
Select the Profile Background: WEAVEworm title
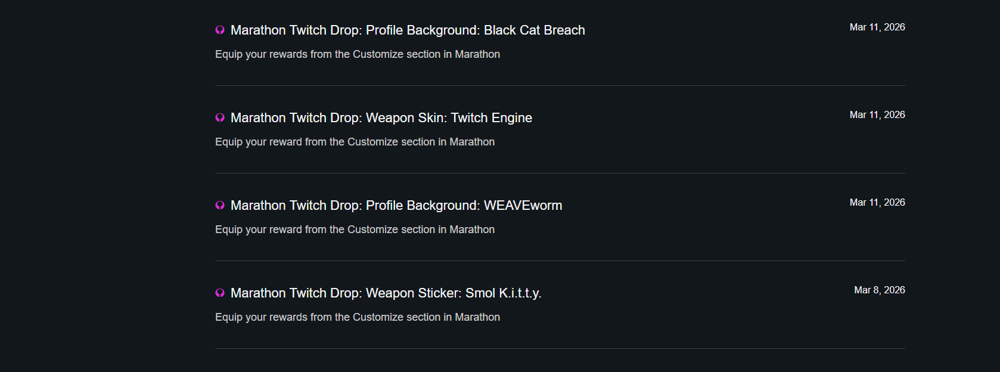pyautogui.click(x=396, y=206)
